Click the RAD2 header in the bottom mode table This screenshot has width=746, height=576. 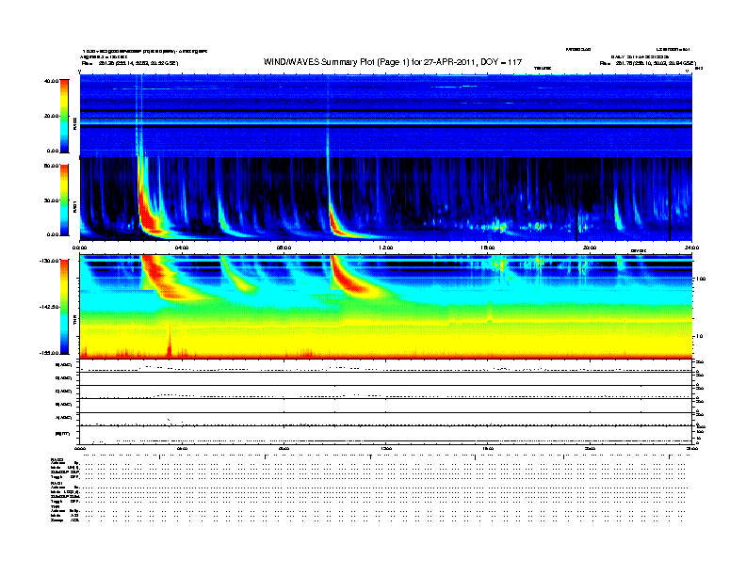pyautogui.click(x=57, y=460)
